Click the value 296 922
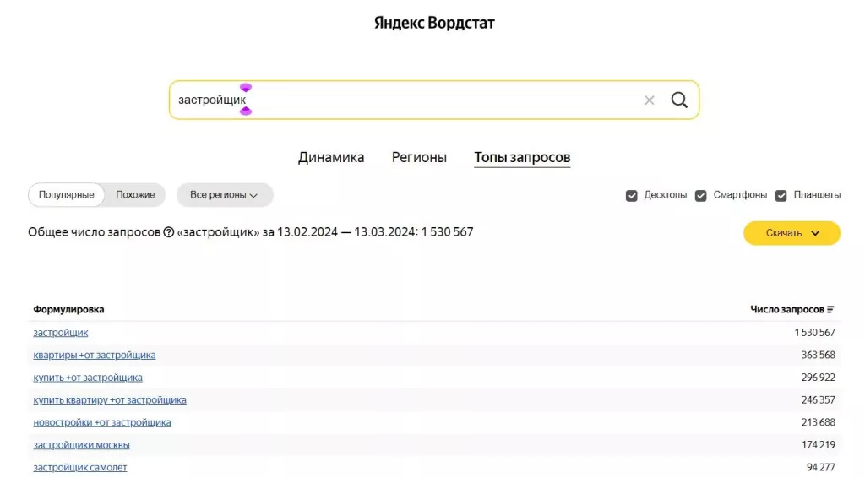 [818, 378]
